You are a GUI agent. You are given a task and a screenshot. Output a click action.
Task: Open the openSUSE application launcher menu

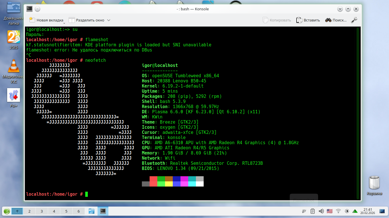(7, 211)
